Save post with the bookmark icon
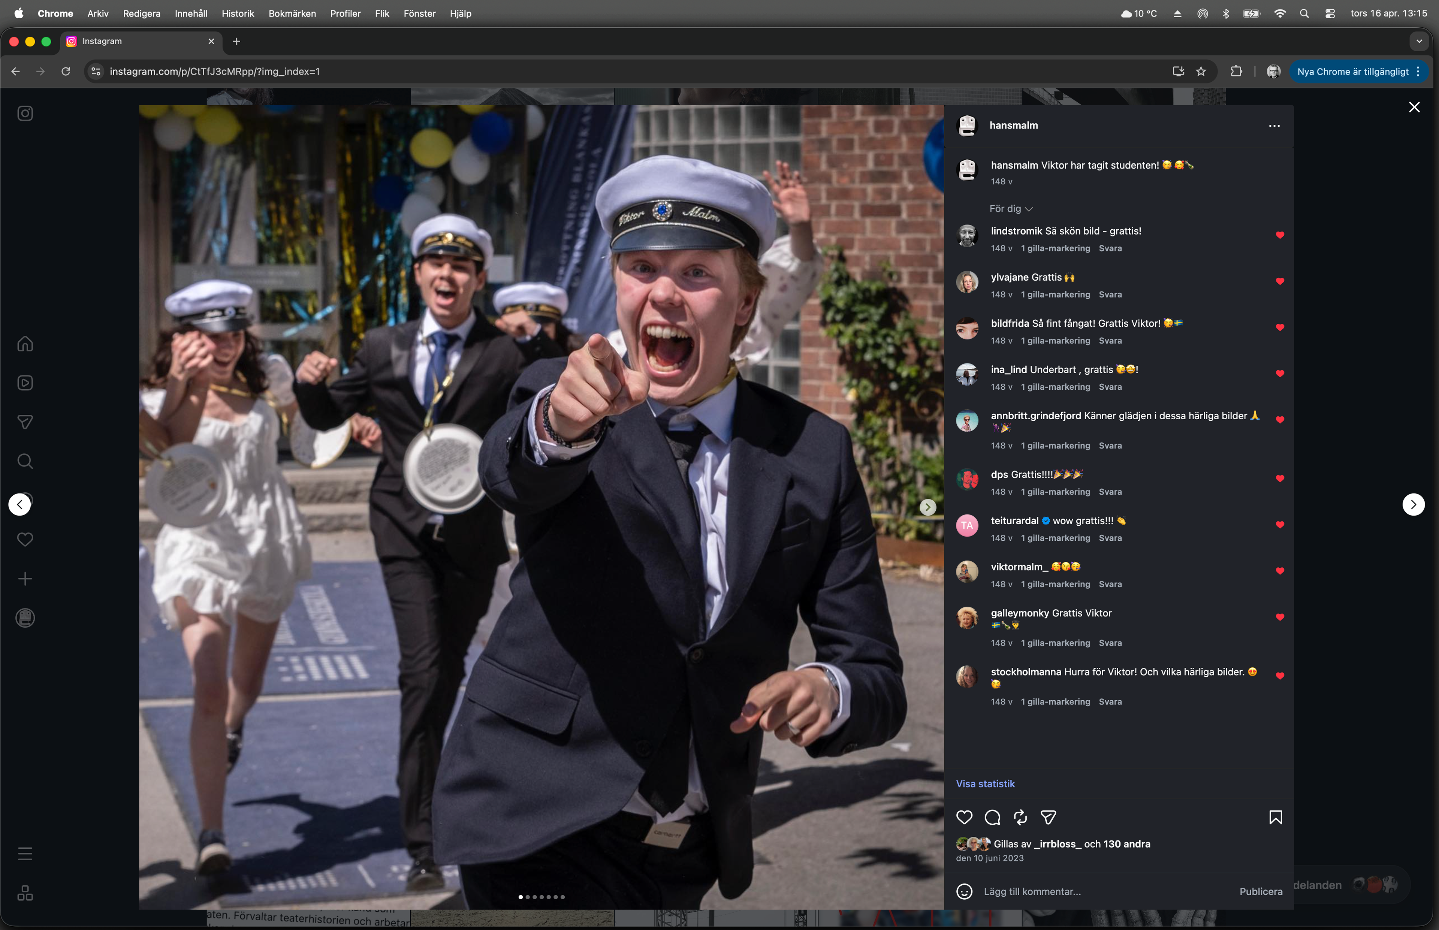 tap(1275, 817)
